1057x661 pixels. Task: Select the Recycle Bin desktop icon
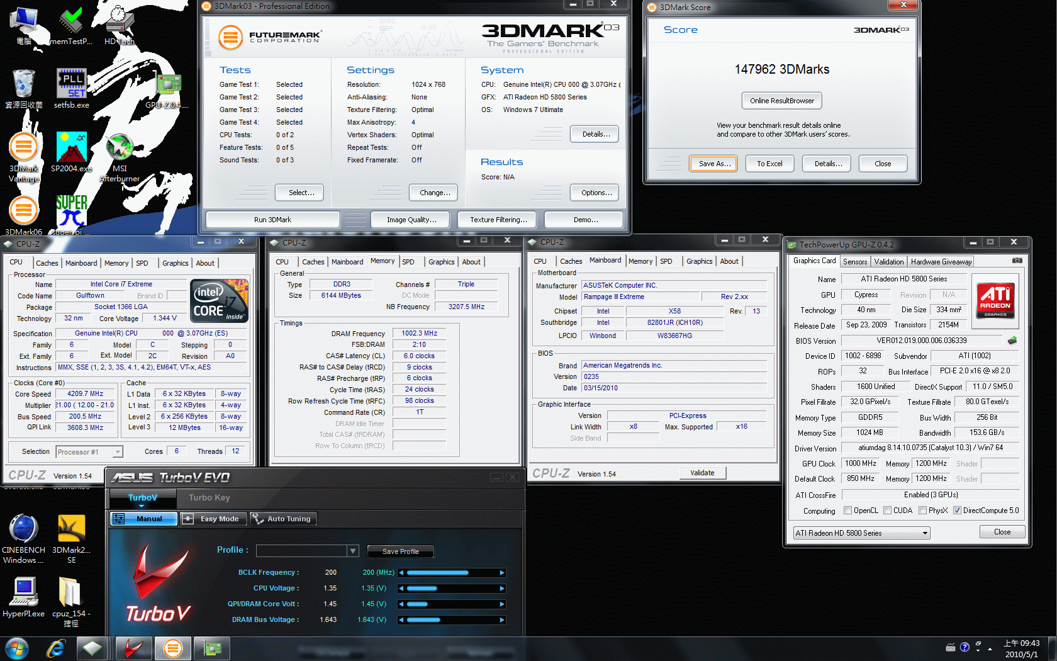24,89
